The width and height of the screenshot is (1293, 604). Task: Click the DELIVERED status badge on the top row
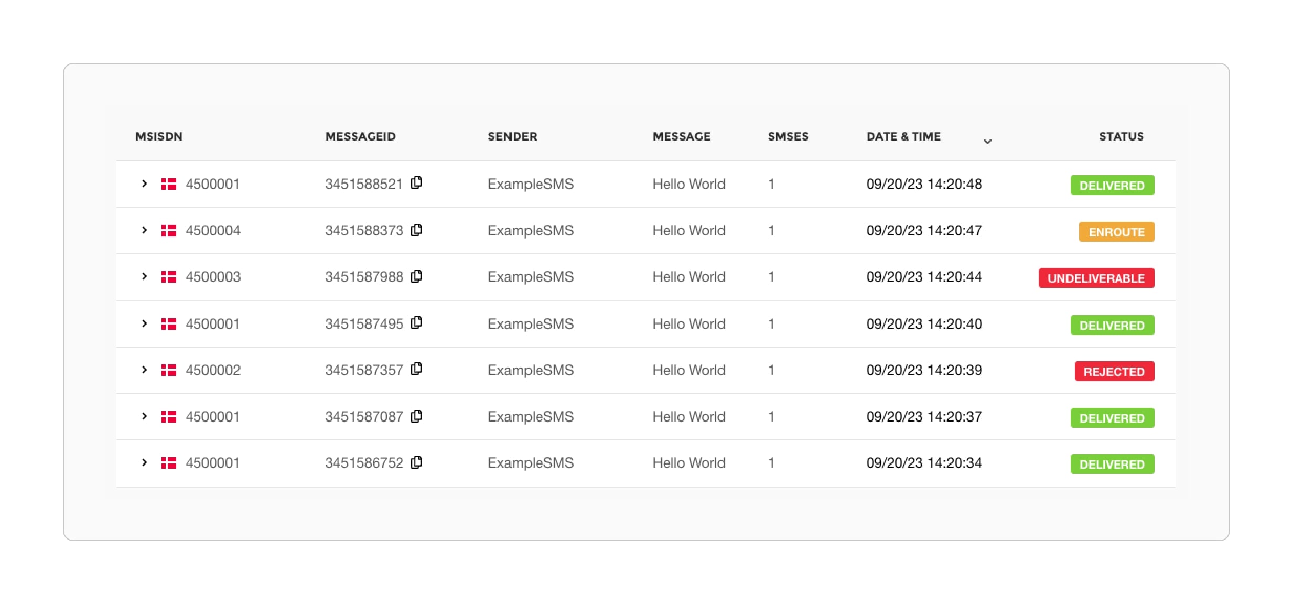pos(1112,185)
